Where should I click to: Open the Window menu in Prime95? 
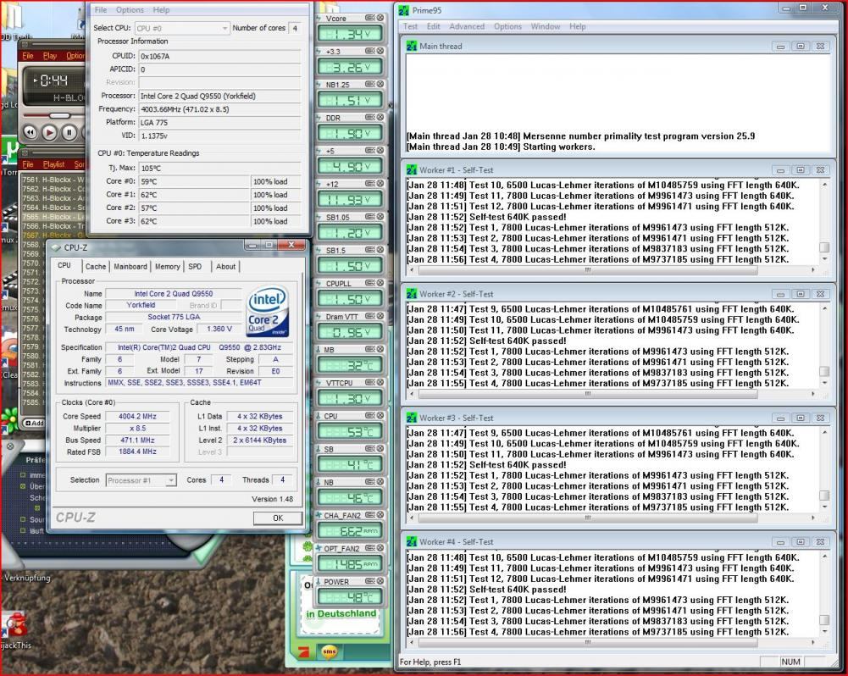[x=546, y=26]
